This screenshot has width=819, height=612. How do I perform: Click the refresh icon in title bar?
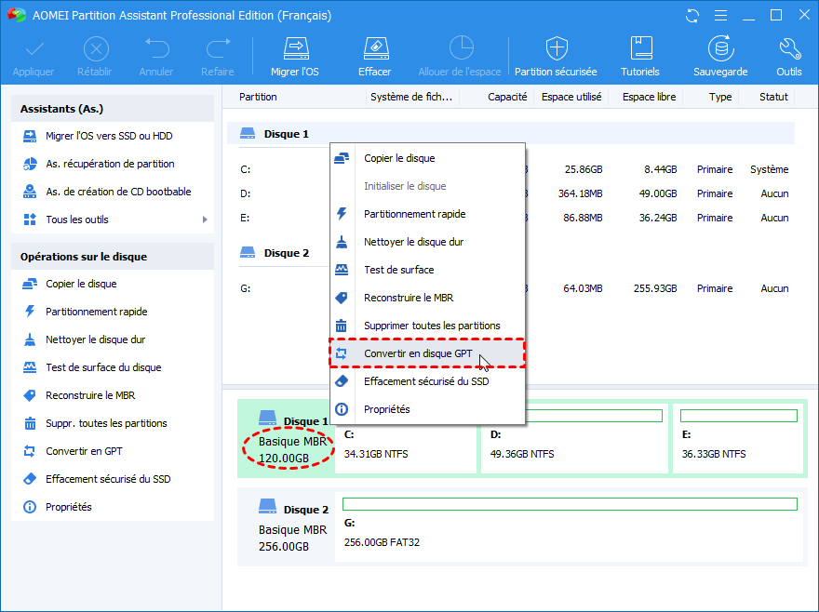691,16
